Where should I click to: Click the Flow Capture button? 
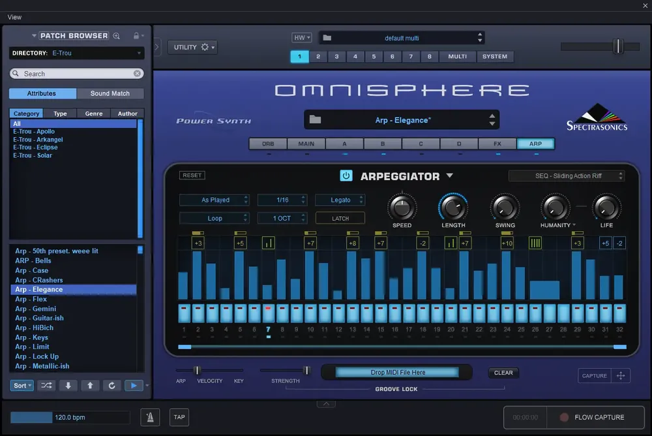pos(595,417)
